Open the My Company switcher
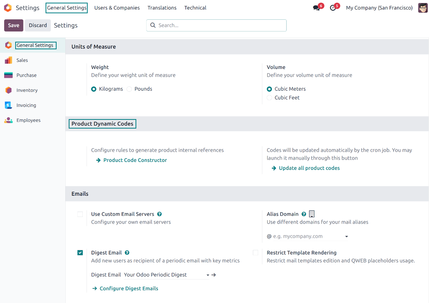 pyautogui.click(x=379, y=8)
